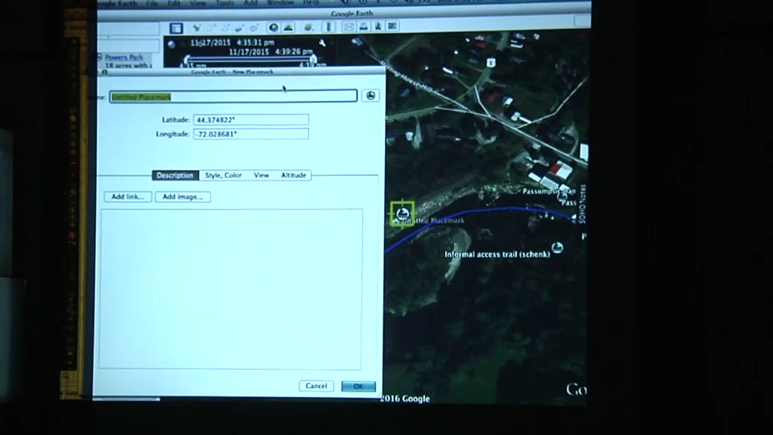
Task: Click OK in New Placemark dialog
Action: point(358,386)
